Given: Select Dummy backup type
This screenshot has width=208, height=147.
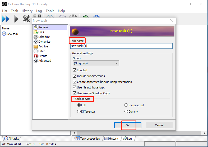Looking at the screenshot, I should (126, 112).
